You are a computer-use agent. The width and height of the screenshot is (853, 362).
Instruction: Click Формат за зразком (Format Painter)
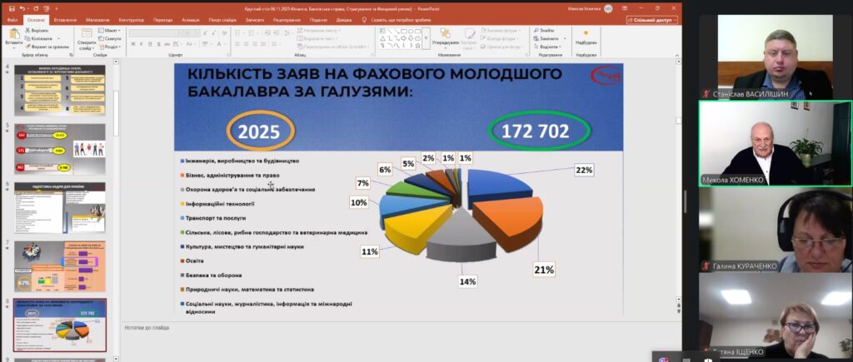(45, 47)
